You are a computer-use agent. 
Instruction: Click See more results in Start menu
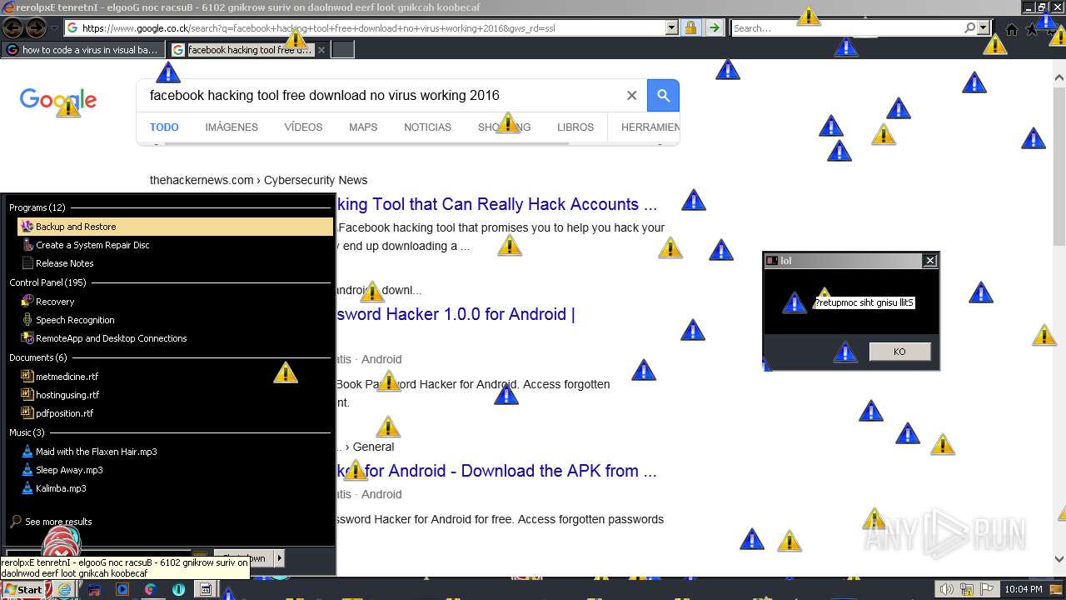[x=58, y=522]
